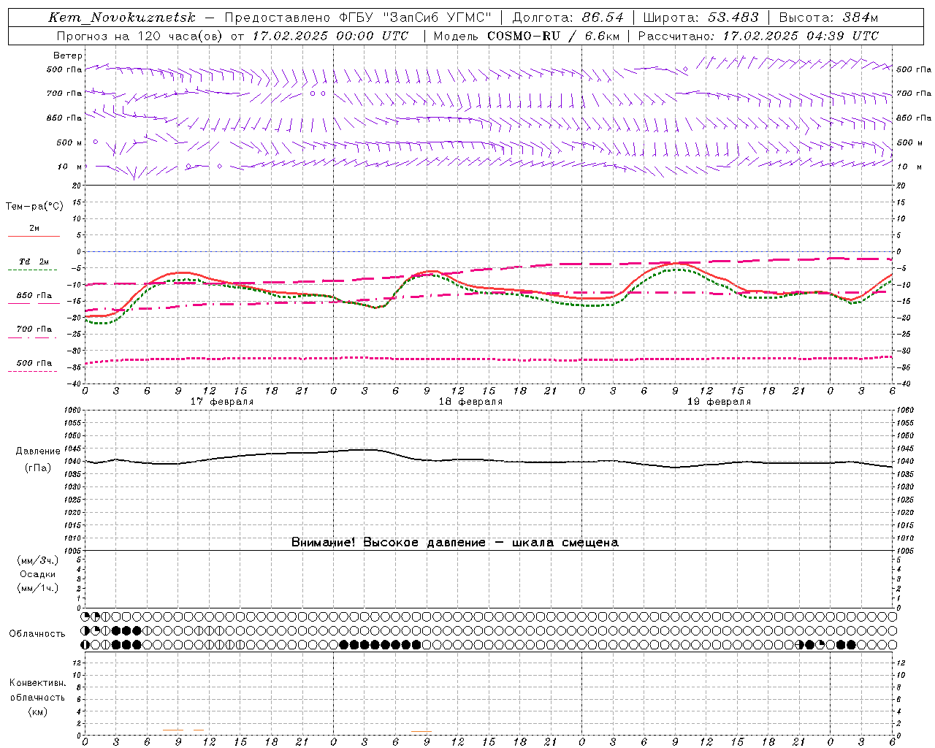Click the left '850 гПа' wind level label
Screen dimensions: 935x748
64,118
